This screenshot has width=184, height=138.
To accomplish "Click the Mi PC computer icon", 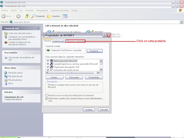I will click(x=6, y=84).
